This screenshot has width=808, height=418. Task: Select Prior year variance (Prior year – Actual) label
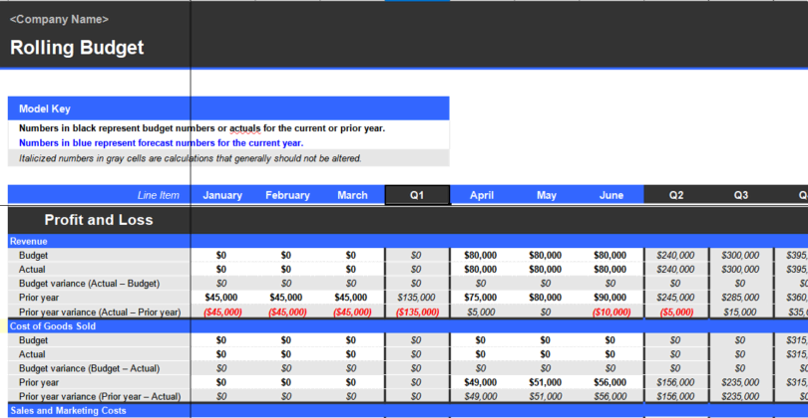tap(100, 396)
